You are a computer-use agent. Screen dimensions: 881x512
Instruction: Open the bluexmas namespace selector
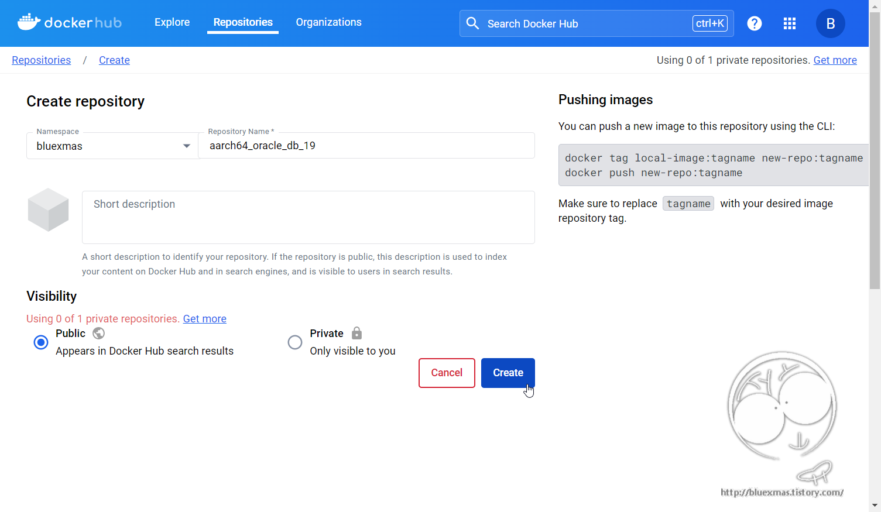(112, 146)
